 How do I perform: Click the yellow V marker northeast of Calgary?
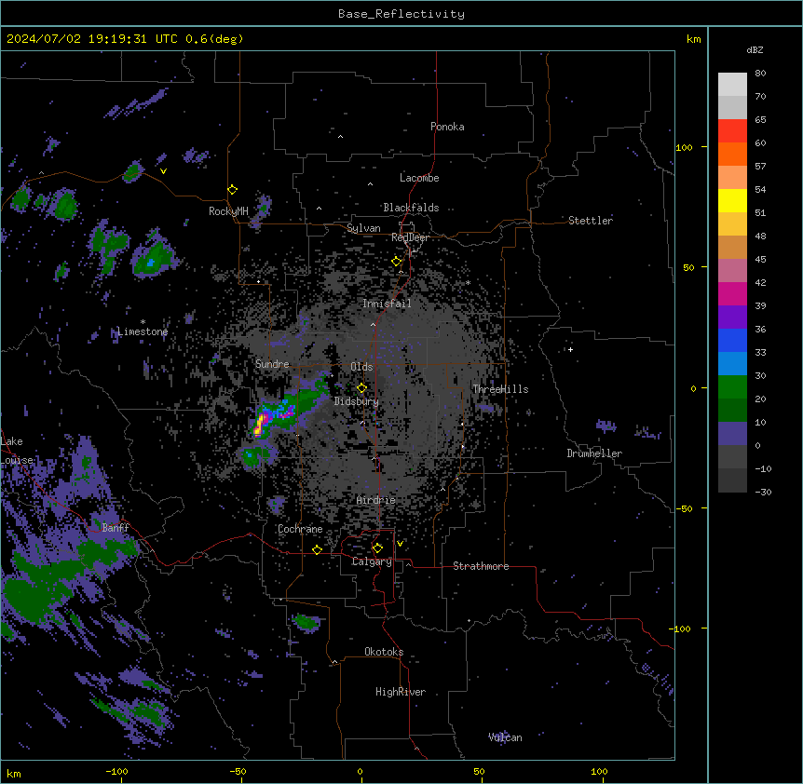pos(400,544)
